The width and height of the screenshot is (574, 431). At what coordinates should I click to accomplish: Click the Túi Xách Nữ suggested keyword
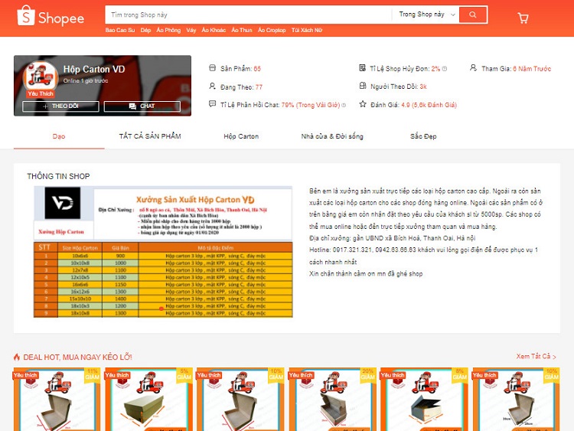click(x=306, y=30)
